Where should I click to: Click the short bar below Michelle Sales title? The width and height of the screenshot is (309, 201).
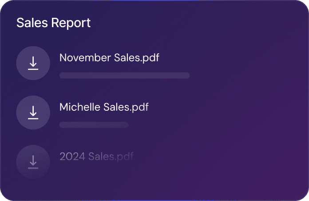pyautogui.click(x=94, y=125)
